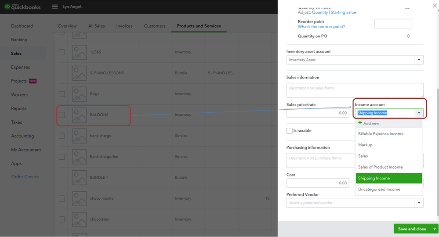
Task: Open image placeholder for BALOONS
Action: 79,115
